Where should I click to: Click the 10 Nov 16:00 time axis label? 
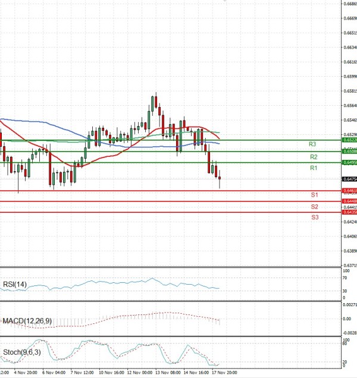pos(111,373)
